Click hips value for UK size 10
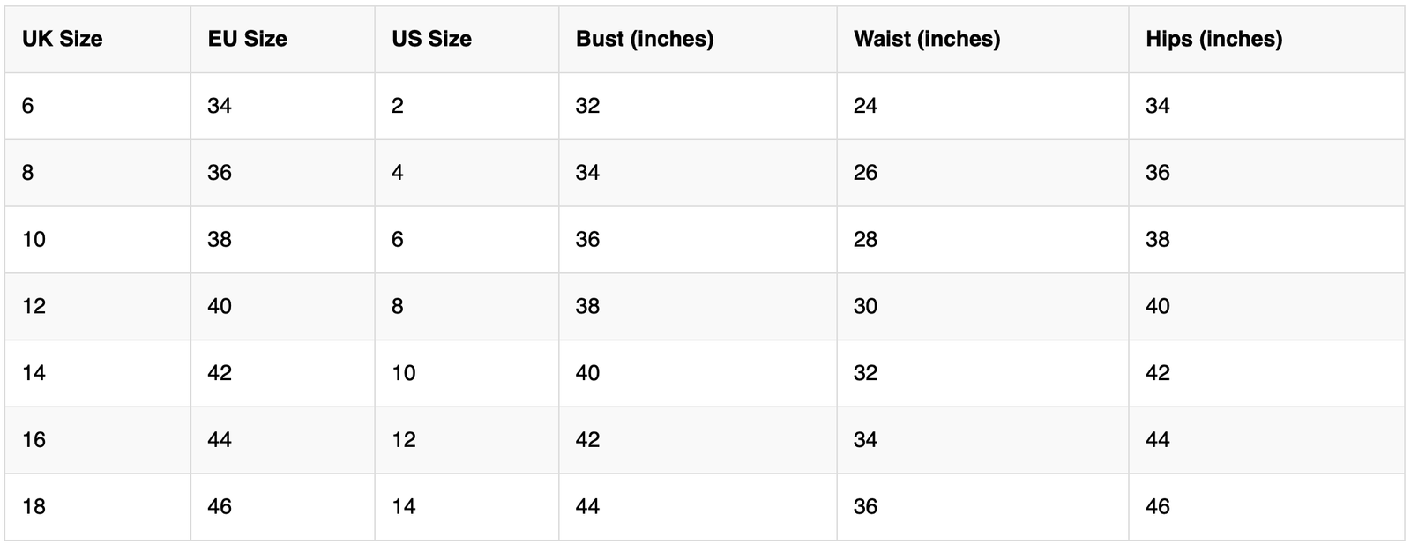 click(x=1157, y=239)
